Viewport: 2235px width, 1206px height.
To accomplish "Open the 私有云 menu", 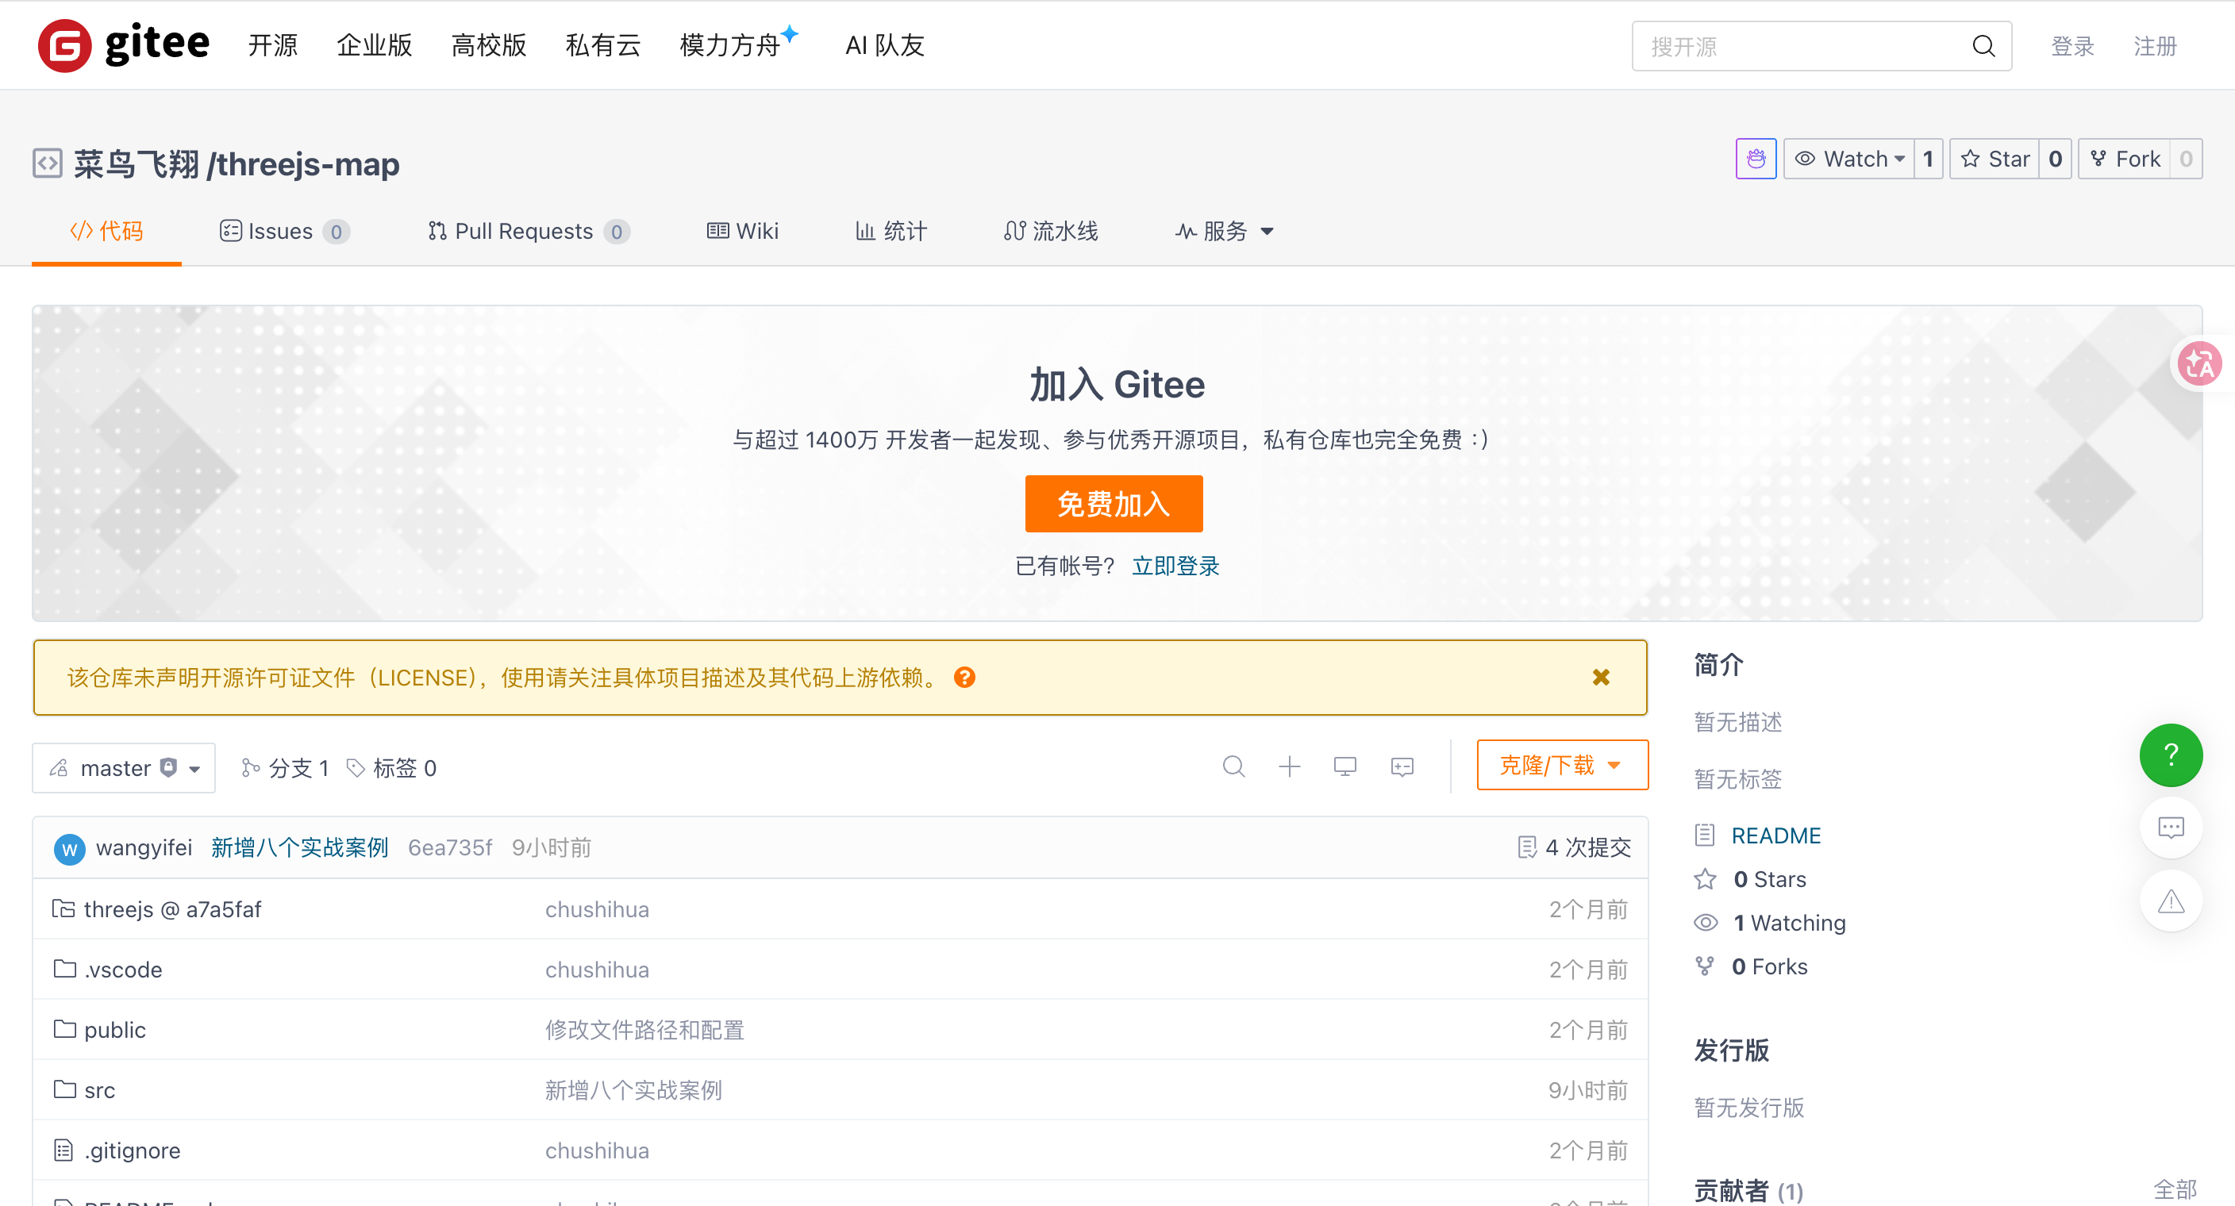I will tap(603, 45).
